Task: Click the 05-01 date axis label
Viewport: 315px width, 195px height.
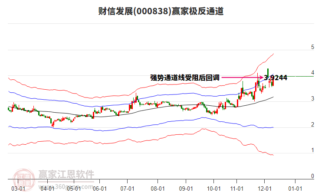Action: click(x=74, y=188)
